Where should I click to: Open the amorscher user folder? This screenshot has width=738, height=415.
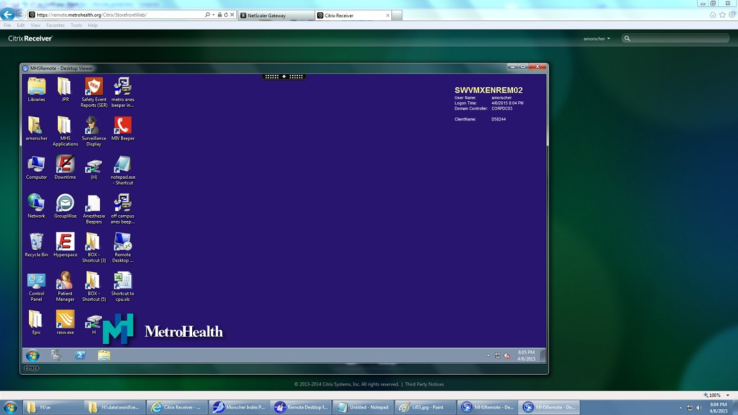[x=37, y=129]
